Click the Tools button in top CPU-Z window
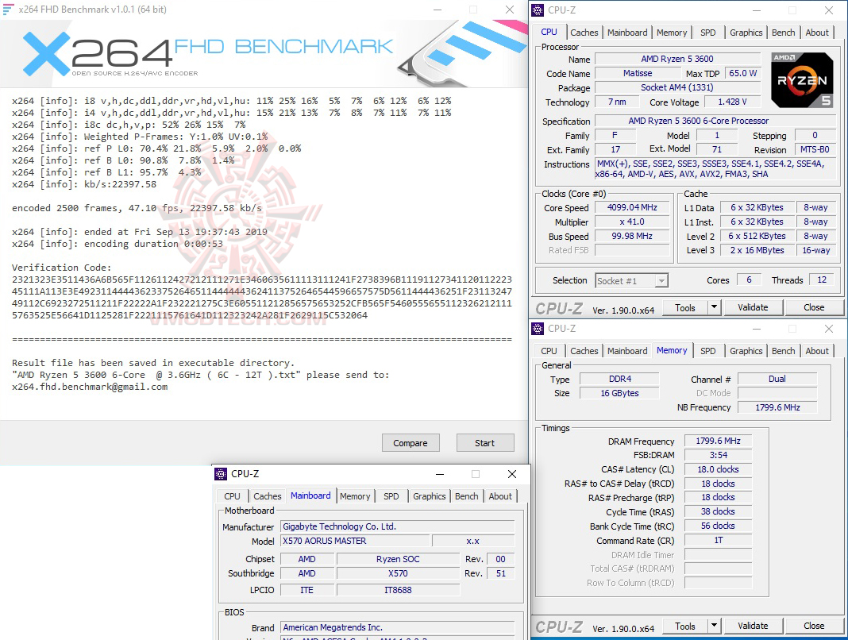The image size is (848, 640). [x=684, y=307]
